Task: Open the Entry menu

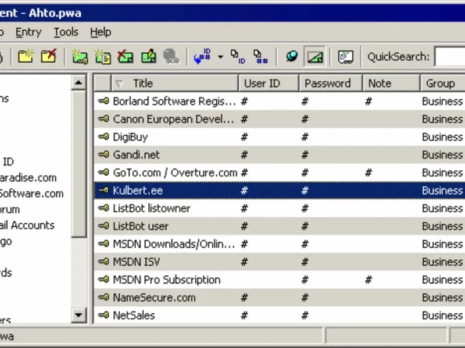Action: click(28, 32)
